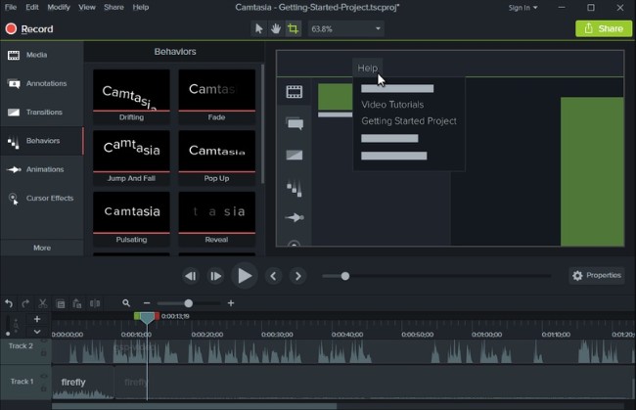
Task: Toggle the Track 1 visibility eye
Action: tap(44, 377)
